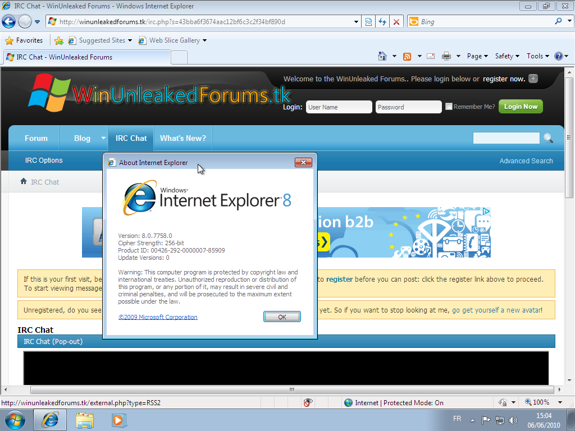Click the Internet Explorer taskbar icon
The width and height of the screenshot is (575, 431).
click(50, 420)
